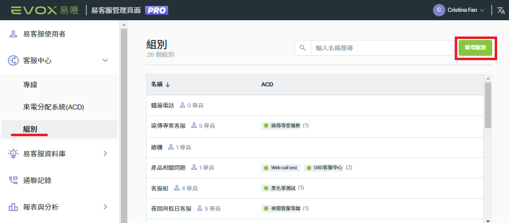
Task: Click the language translate icon
Action: (x=501, y=10)
